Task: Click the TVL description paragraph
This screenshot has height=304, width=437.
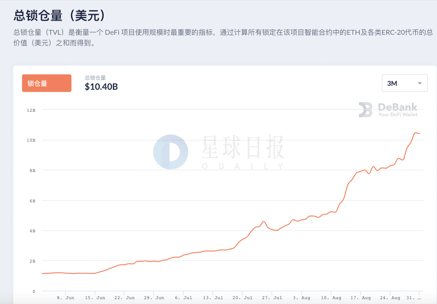Action: coord(223,37)
